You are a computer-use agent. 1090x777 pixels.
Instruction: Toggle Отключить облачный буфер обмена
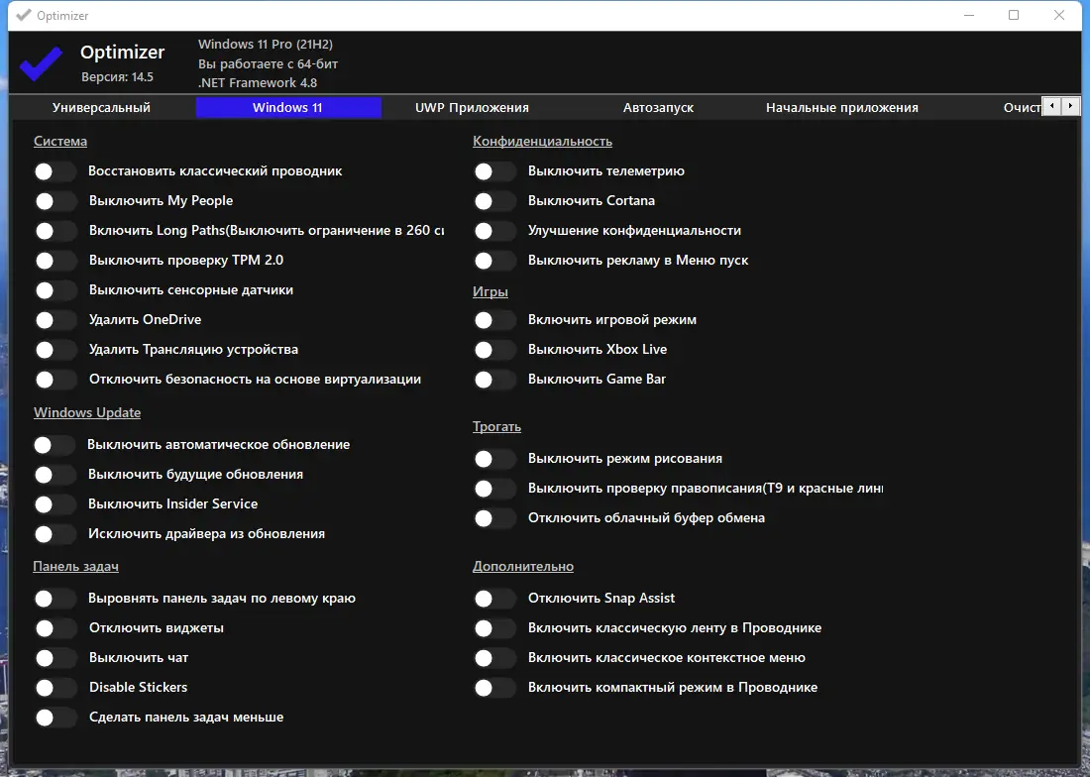point(494,518)
